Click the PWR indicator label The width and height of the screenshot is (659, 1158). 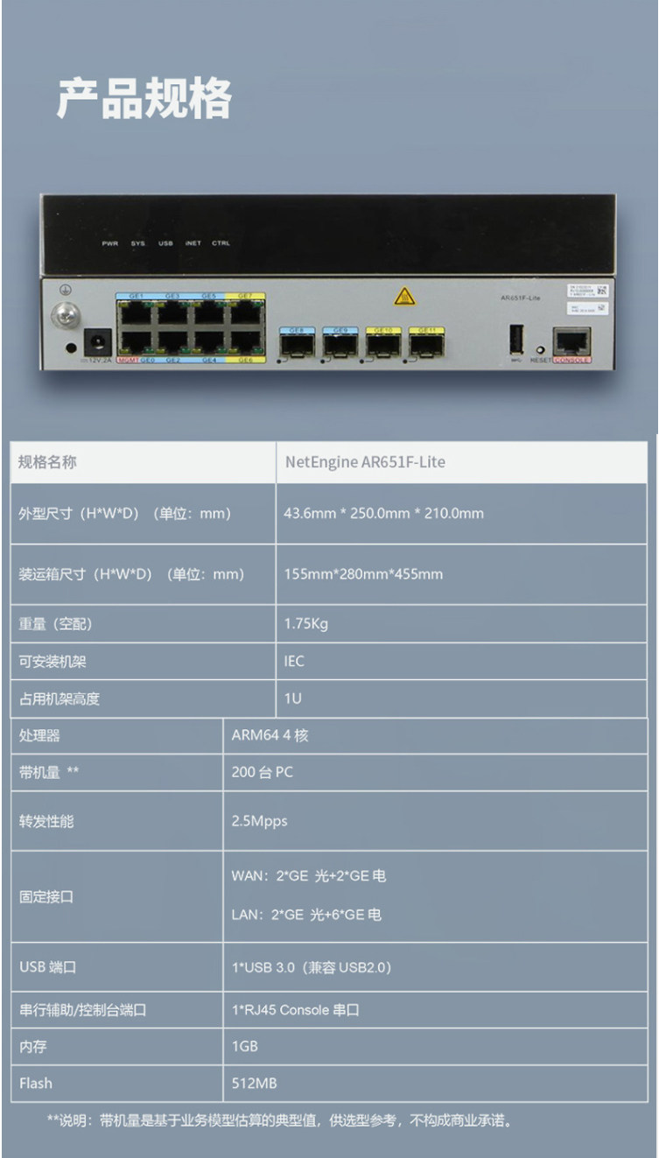(x=109, y=243)
